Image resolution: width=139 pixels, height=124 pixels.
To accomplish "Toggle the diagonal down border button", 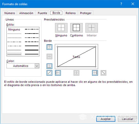I will click(103, 73).
